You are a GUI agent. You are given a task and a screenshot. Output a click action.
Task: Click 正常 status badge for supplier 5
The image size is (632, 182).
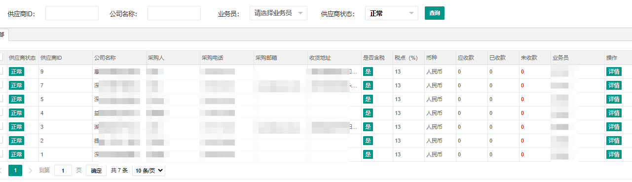[17, 99]
